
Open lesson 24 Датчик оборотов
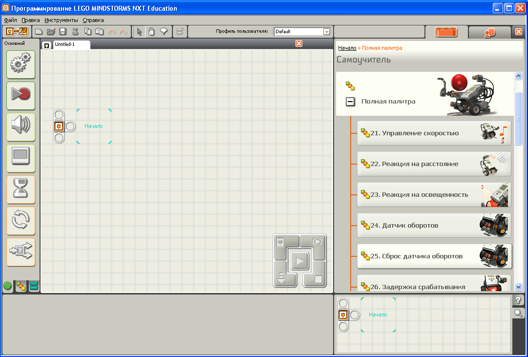(x=434, y=226)
